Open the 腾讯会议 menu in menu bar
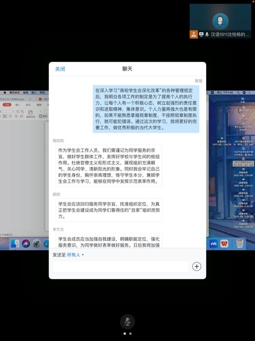This screenshot has width=255, height=341. click(14, 92)
